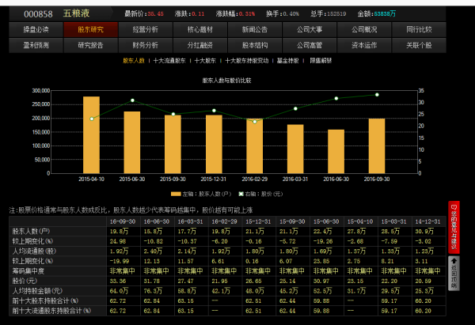Select the 股本结构 tab
Viewport: 475px width, 325px height.
point(255,45)
